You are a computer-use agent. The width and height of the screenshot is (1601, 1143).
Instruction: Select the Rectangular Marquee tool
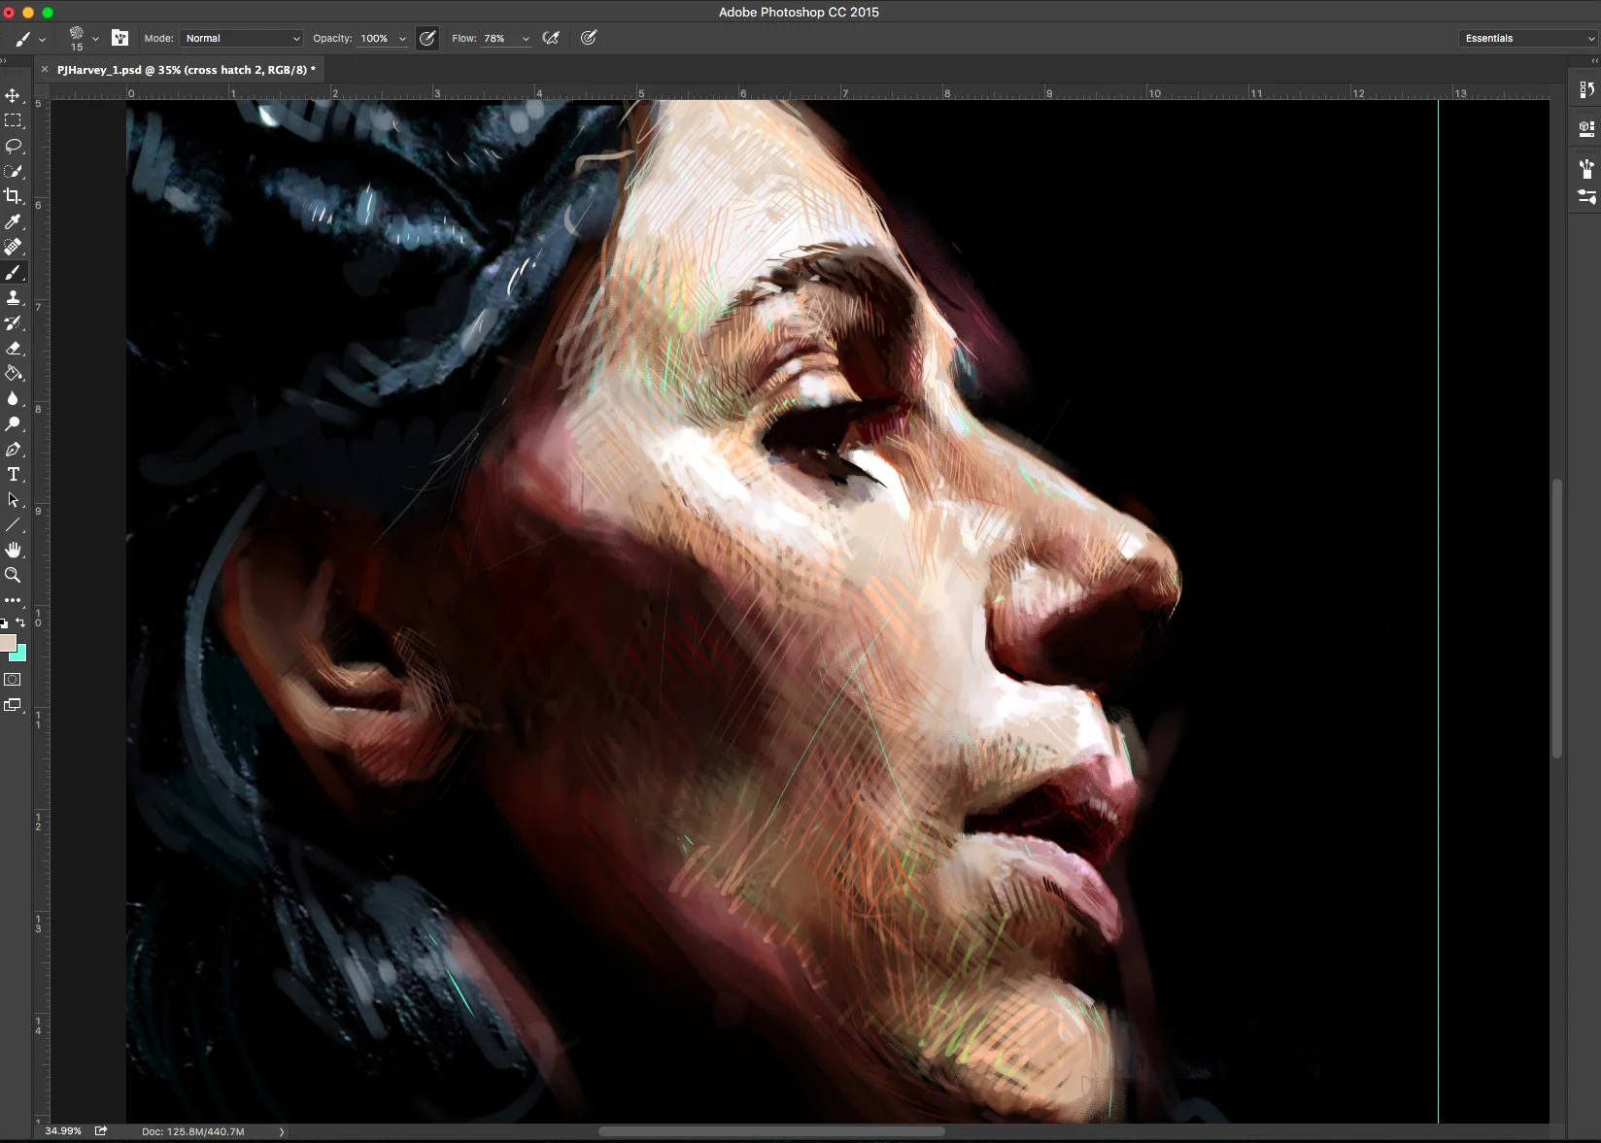tap(13, 120)
